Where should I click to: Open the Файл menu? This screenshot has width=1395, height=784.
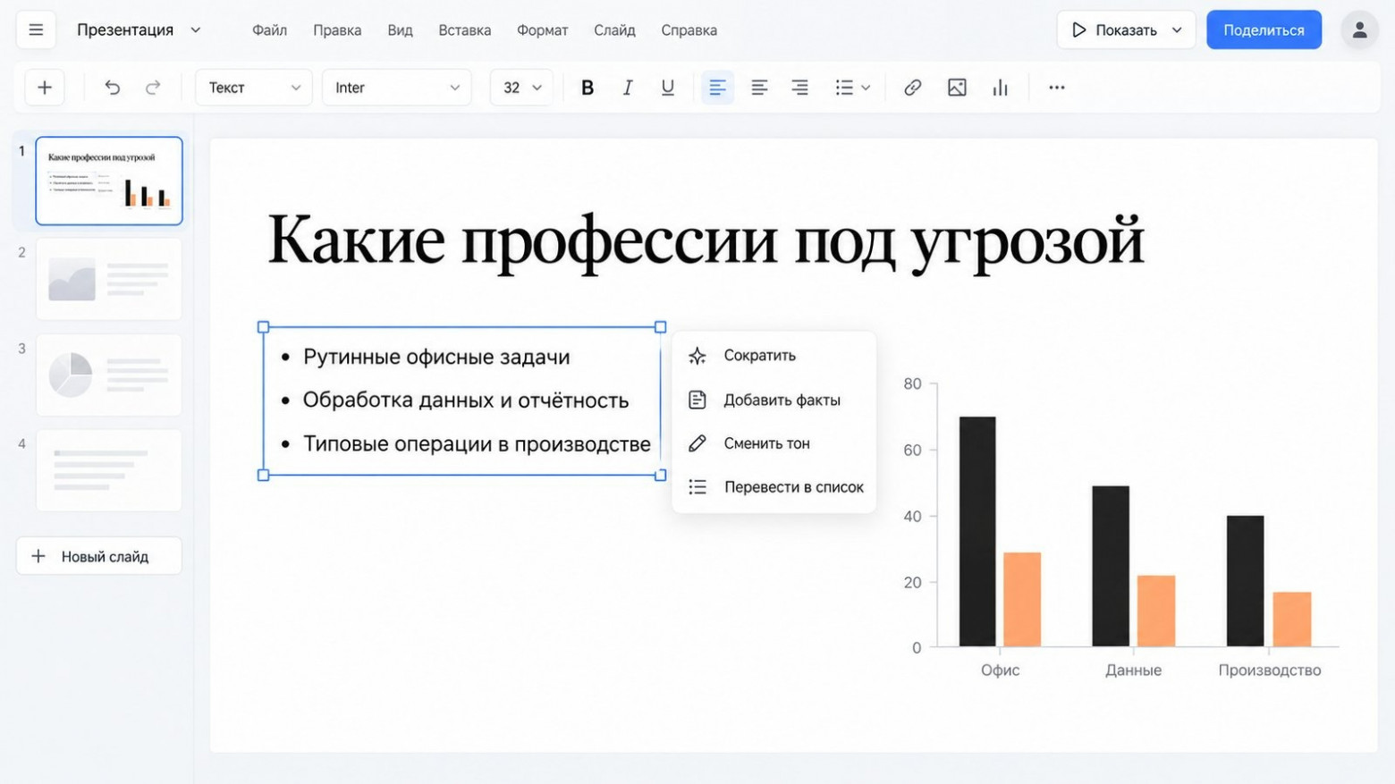click(x=269, y=30)
